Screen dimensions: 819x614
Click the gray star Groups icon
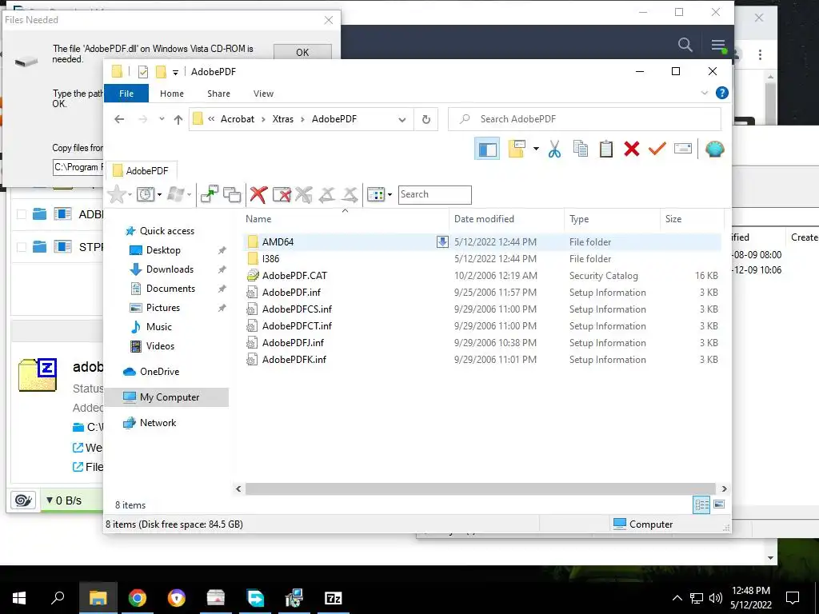117,195
